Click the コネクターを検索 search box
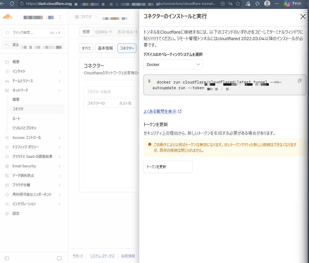The width and height of the screenshot is (309, 263). click(112, 92)
